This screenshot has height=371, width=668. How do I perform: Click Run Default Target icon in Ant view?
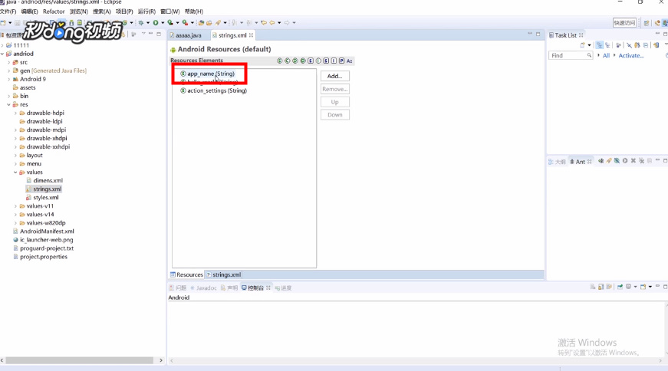(625, 161)
